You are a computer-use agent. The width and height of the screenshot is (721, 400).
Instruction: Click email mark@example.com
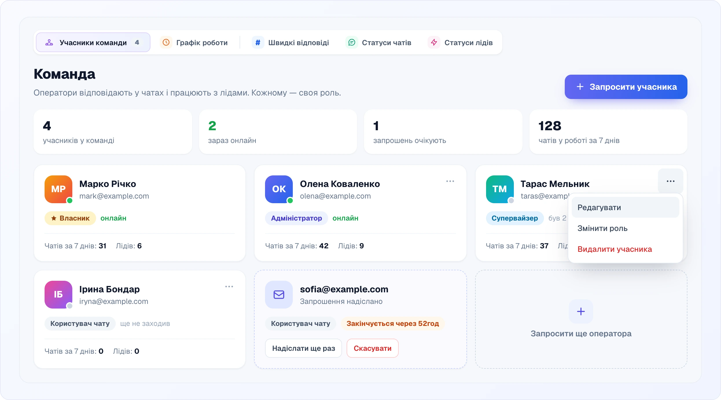[x=114, y=196]
